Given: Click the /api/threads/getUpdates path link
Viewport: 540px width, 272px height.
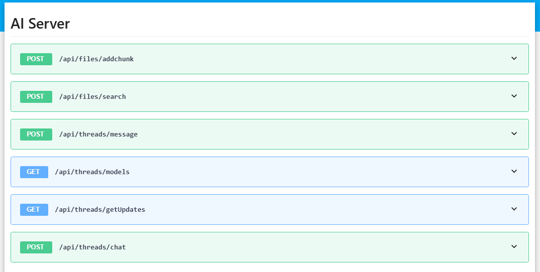Looking at the screenshot, I should point(100,210).
